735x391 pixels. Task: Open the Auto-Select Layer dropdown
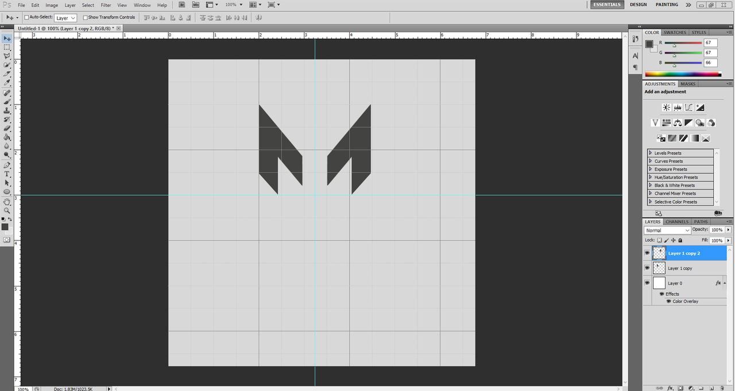point(65,18)
